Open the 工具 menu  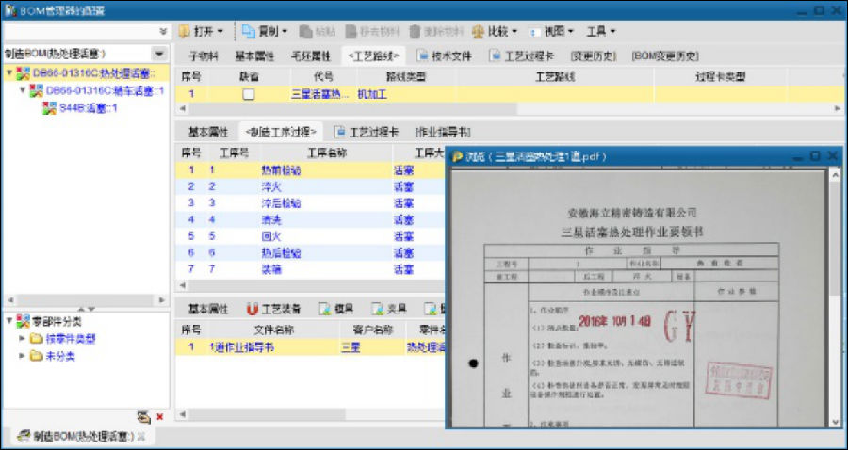point(600,31)
